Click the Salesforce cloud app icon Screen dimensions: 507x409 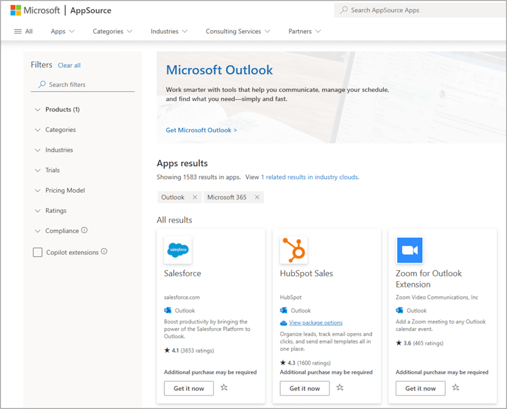(178, 250)
